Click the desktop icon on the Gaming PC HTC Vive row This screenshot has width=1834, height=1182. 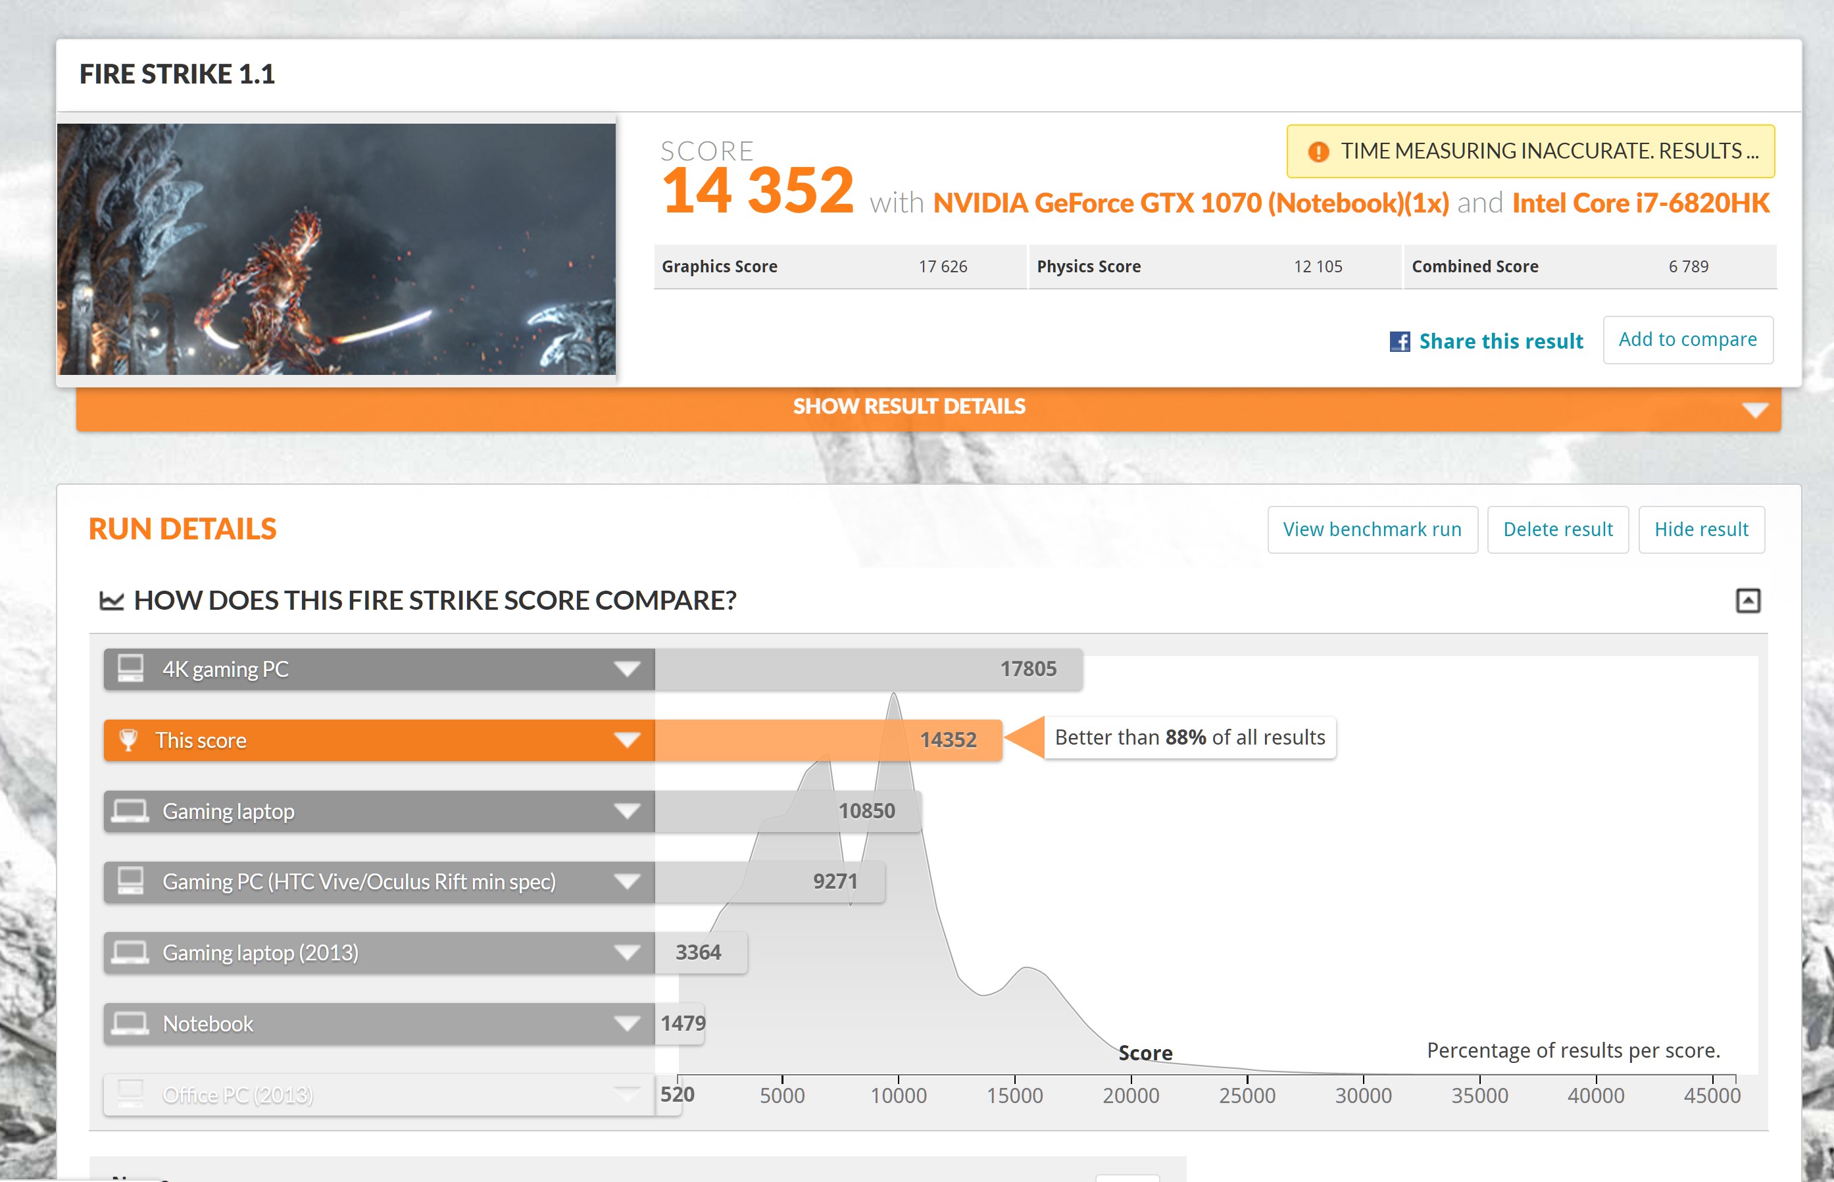130,881
